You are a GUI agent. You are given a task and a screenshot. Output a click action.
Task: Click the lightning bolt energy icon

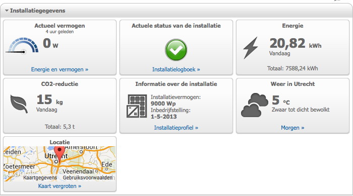pos(251,48)
